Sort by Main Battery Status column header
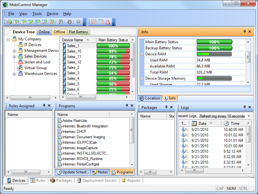The height and width of the screenshot is (194, 258). click(113, 40)
